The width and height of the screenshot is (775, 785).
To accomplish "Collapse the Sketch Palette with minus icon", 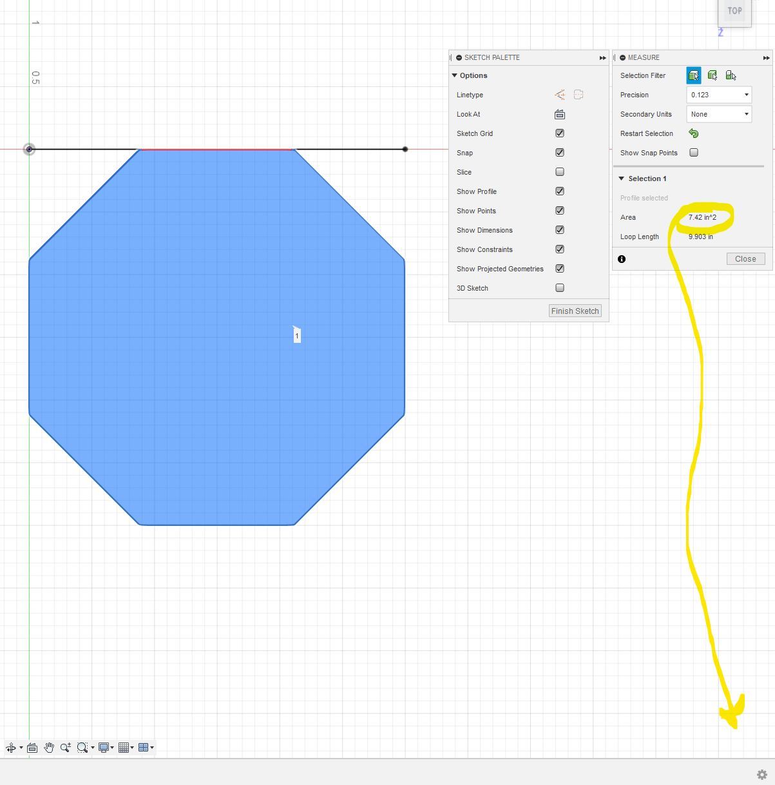I will pyautogui.click(x=459, y=57).
